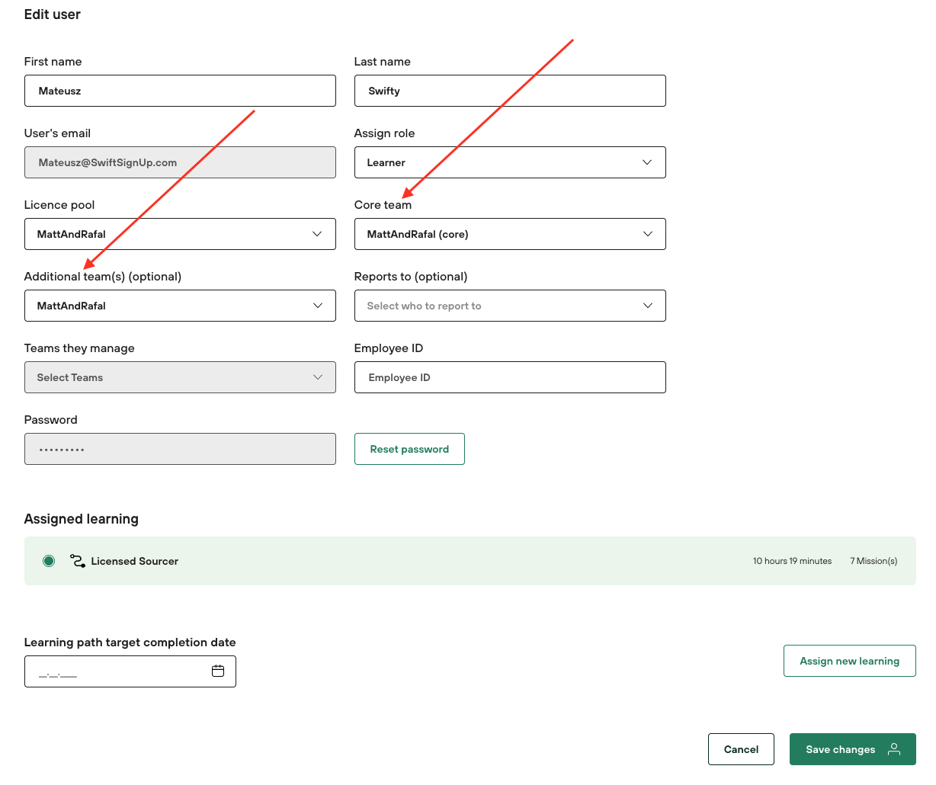
Task: Focus the Last name text field
Action: [510, 91]
